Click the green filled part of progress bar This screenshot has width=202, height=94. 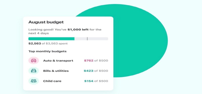[x=52, y=39]
